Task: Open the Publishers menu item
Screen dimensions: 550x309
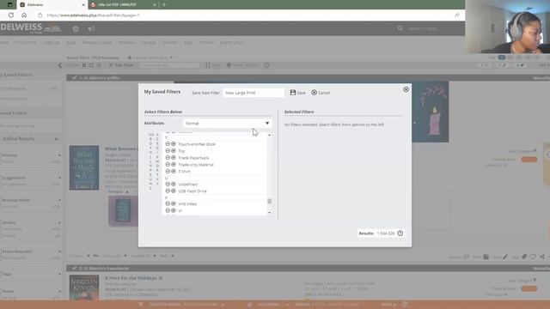Action: (x=25, y=42)
